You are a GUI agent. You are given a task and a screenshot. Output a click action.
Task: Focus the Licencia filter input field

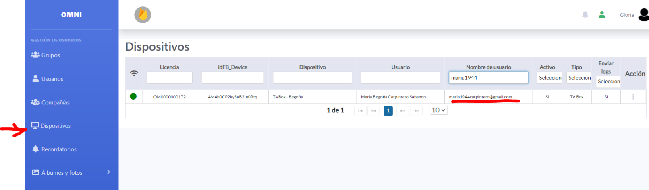pos(169,78)
